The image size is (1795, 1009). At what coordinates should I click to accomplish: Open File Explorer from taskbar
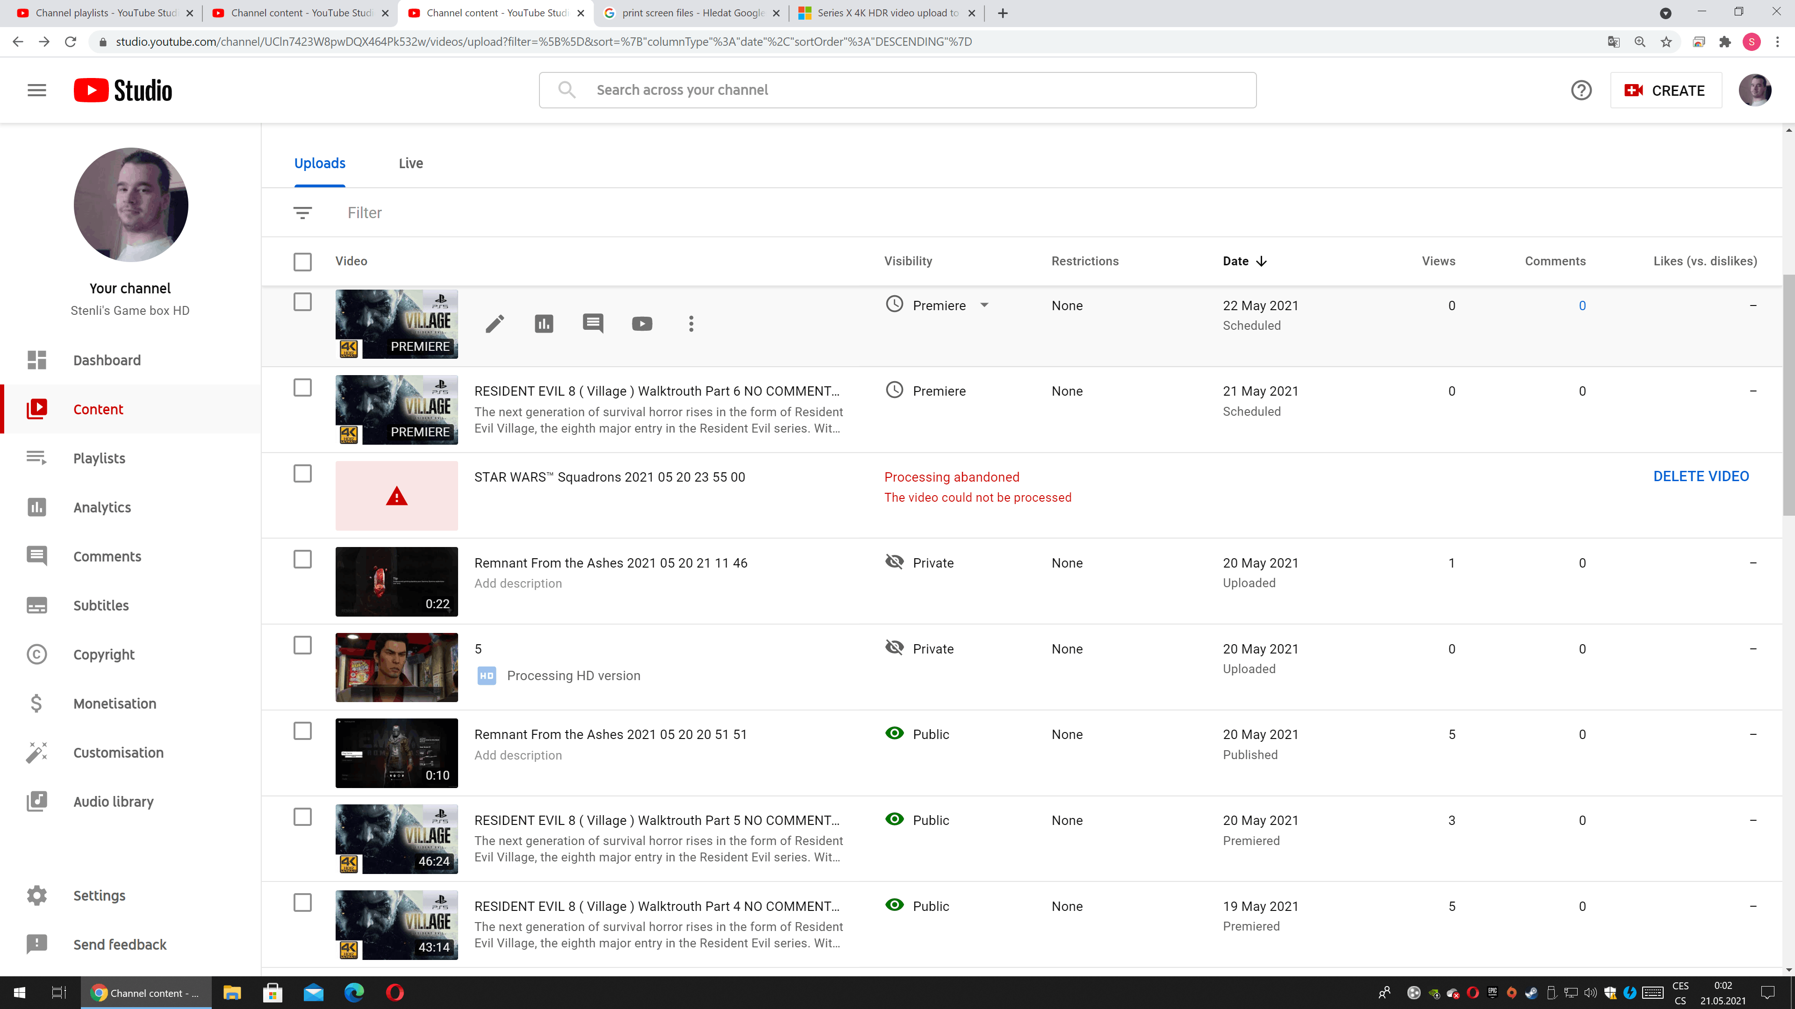(x=232, y=992)
